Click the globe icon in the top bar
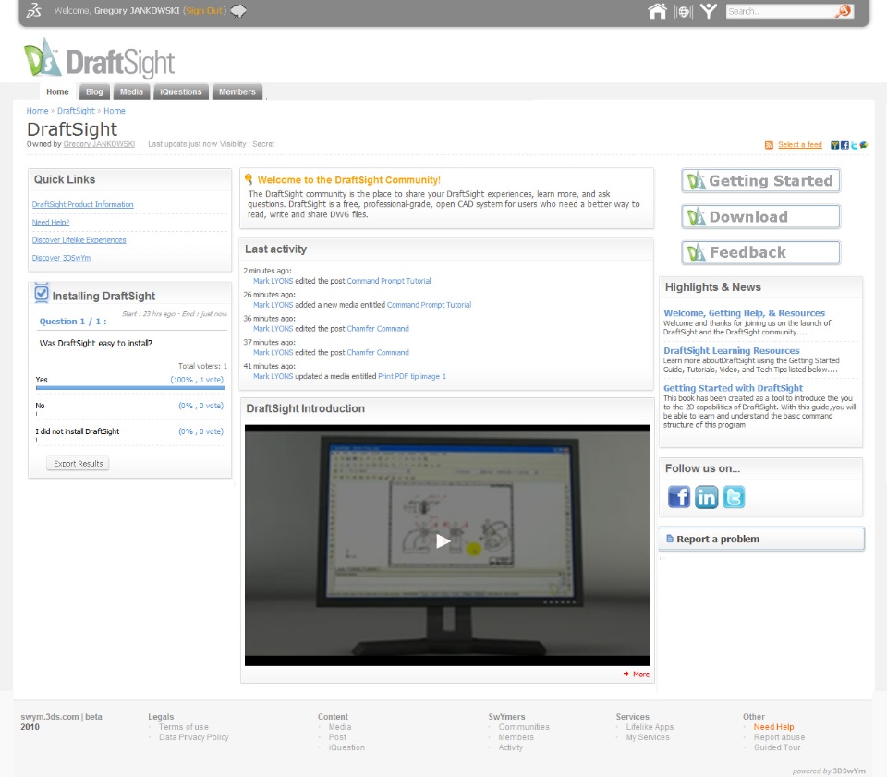The height and width of the screenshot is (777, 887). click(684, 11)
